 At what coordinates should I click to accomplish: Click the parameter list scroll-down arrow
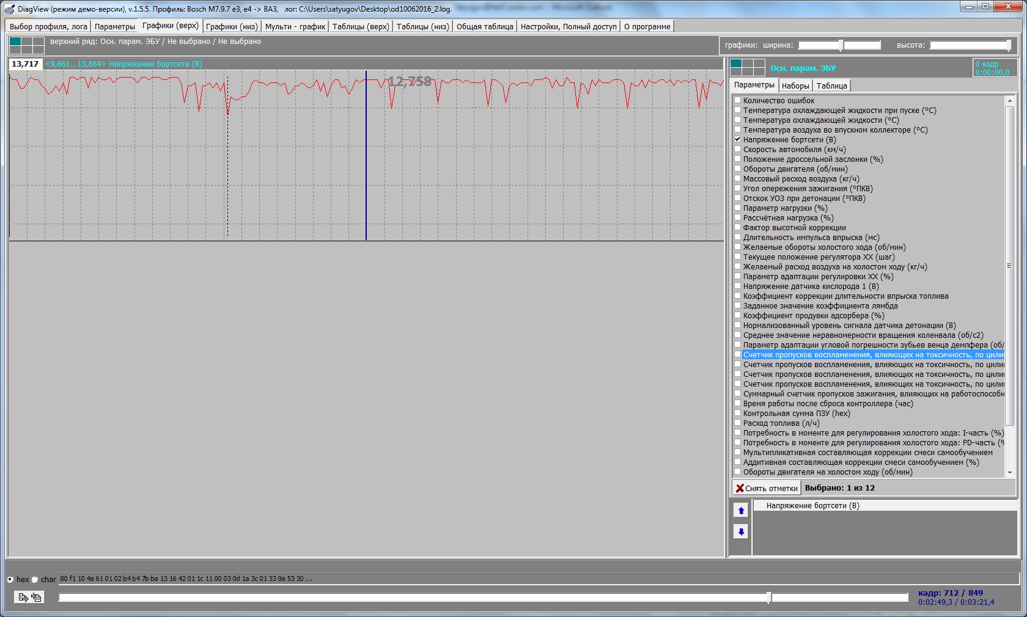coord(1009,472)
